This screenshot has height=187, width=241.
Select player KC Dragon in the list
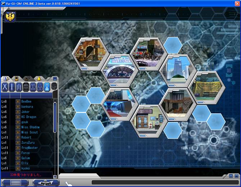pos(27,117)
